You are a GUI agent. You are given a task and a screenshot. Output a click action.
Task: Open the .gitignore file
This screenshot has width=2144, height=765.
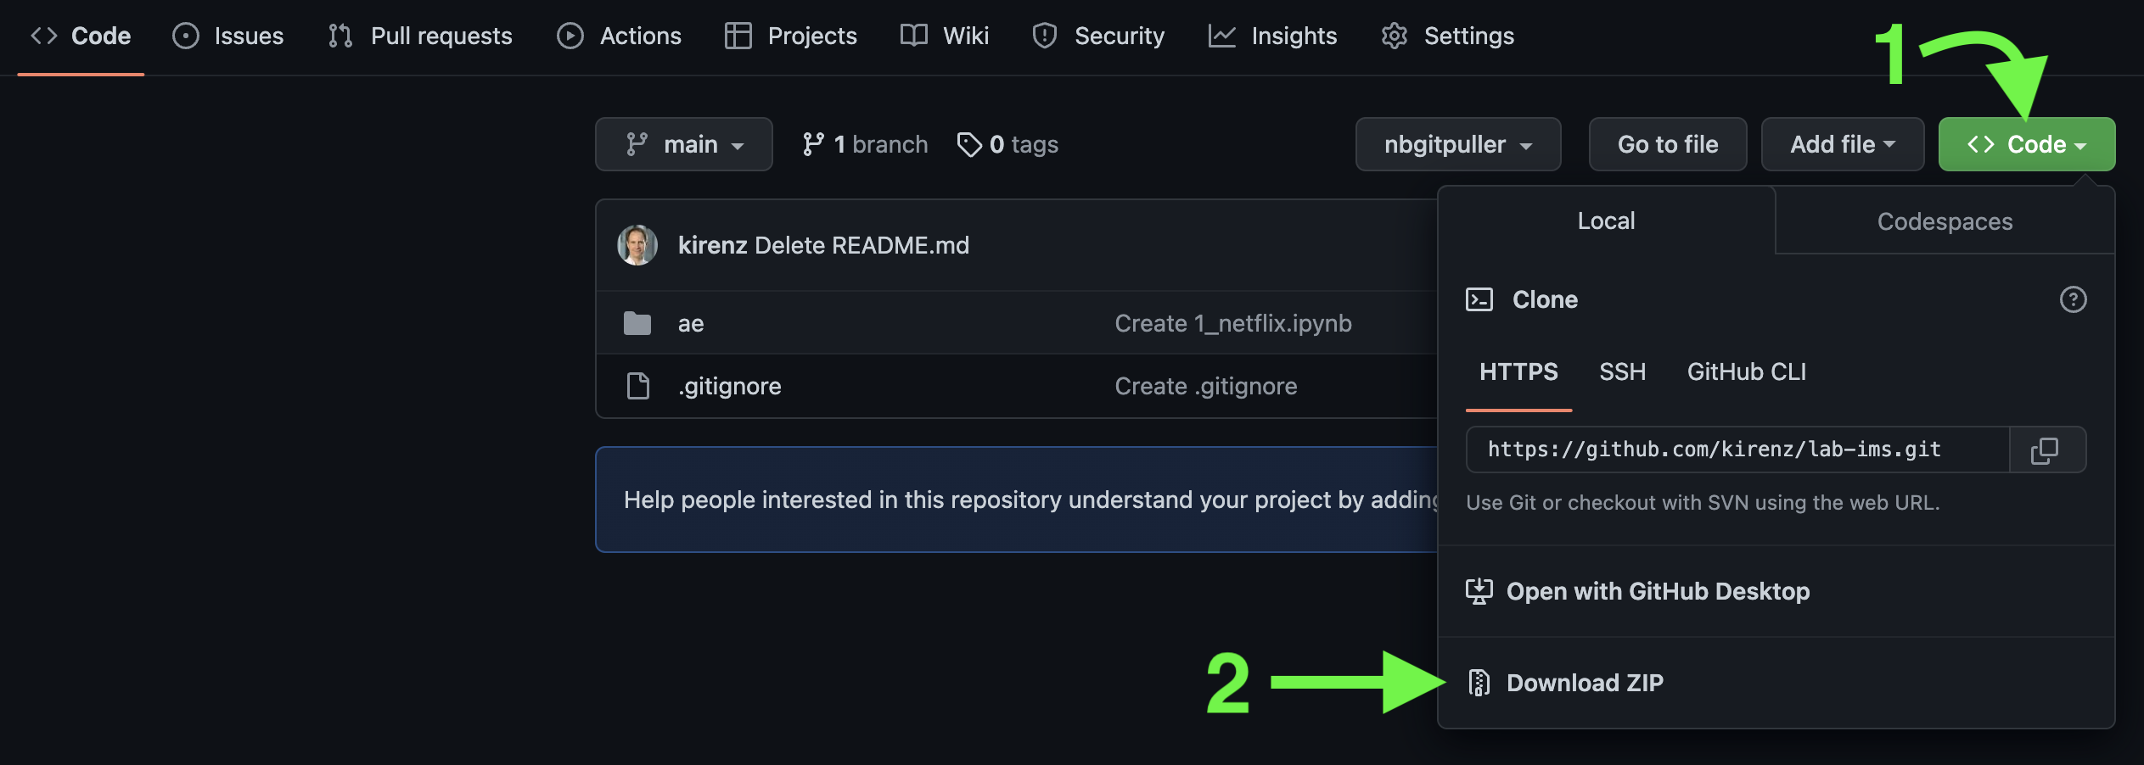point(729,386)
